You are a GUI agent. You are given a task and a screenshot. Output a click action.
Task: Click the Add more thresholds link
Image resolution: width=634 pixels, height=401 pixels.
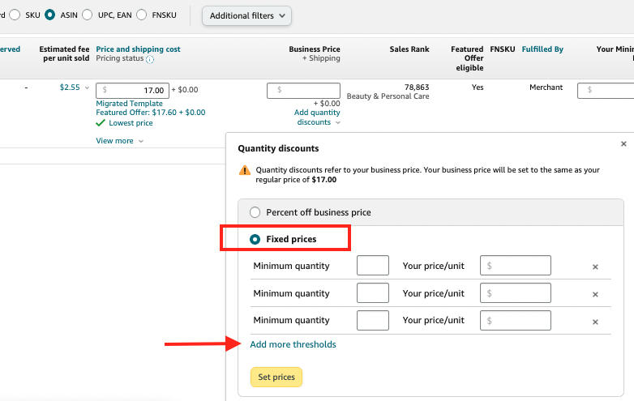pyautogui.click(x=293, y=344)
